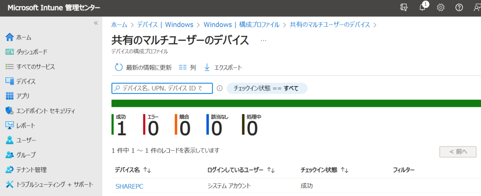This screenshot has height=196, width=481.
Task: Click the info icon next to search
Action: tap(220, 88)
